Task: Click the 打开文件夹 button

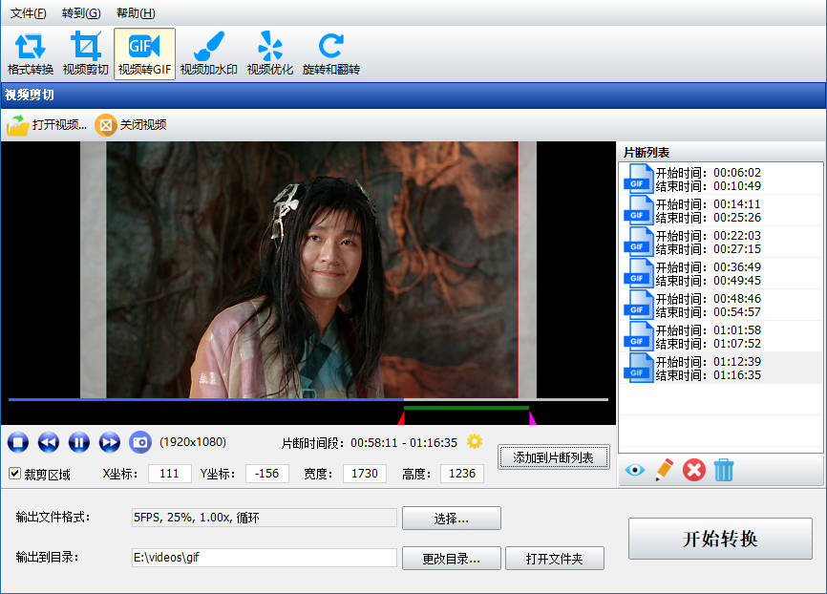Action: click(x=555, y=558)
